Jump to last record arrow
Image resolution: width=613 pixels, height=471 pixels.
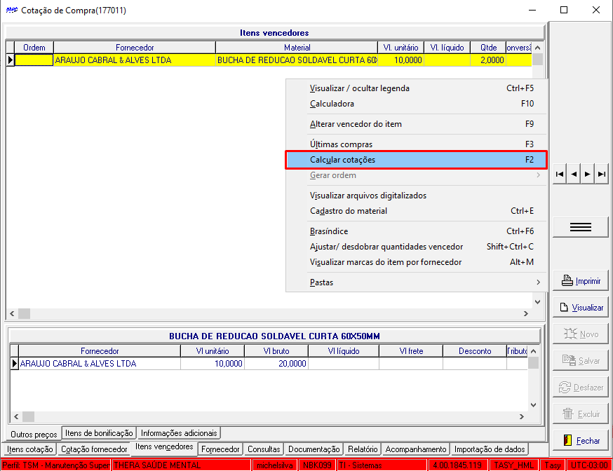[x=602, y=175]
